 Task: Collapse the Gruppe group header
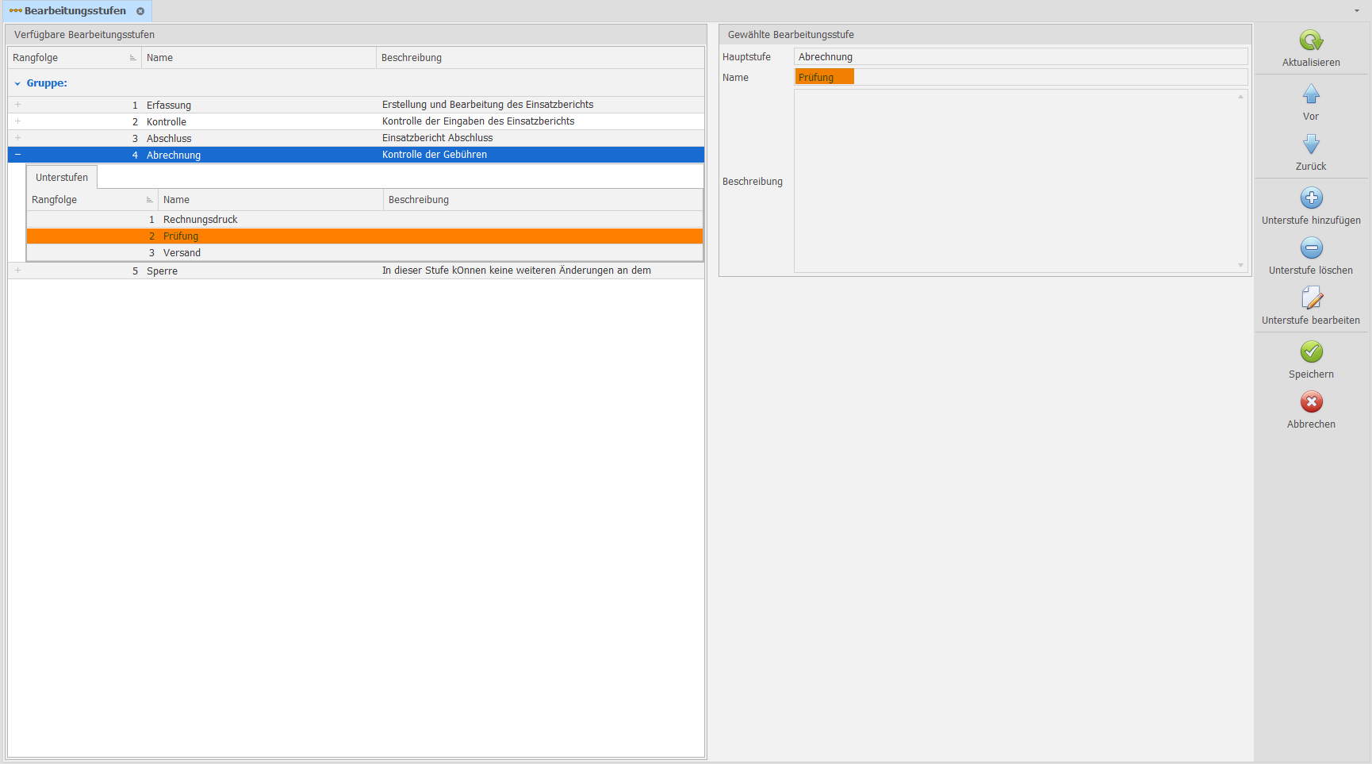point(17,83)
